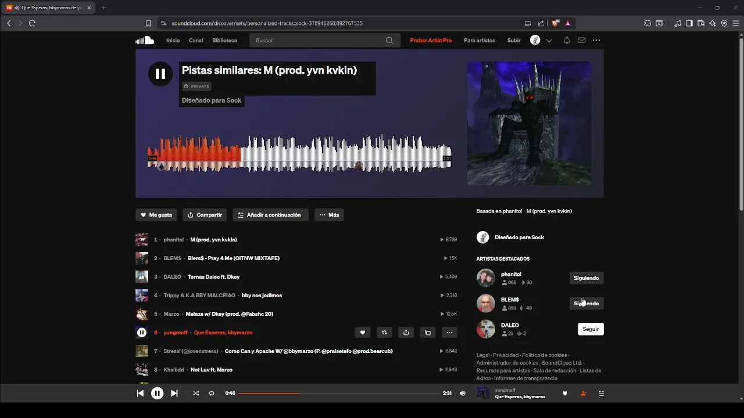Open Para artistas menu item

[480, 41]
